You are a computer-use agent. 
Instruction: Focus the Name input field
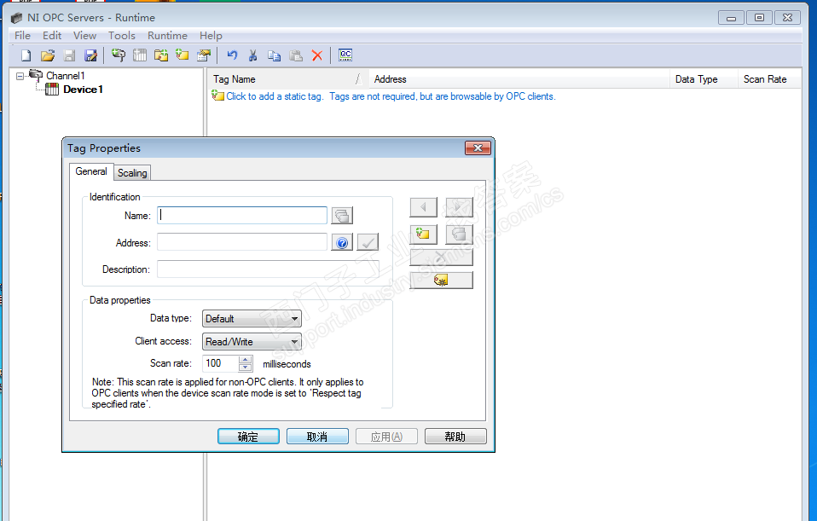(x=242, y=215)
